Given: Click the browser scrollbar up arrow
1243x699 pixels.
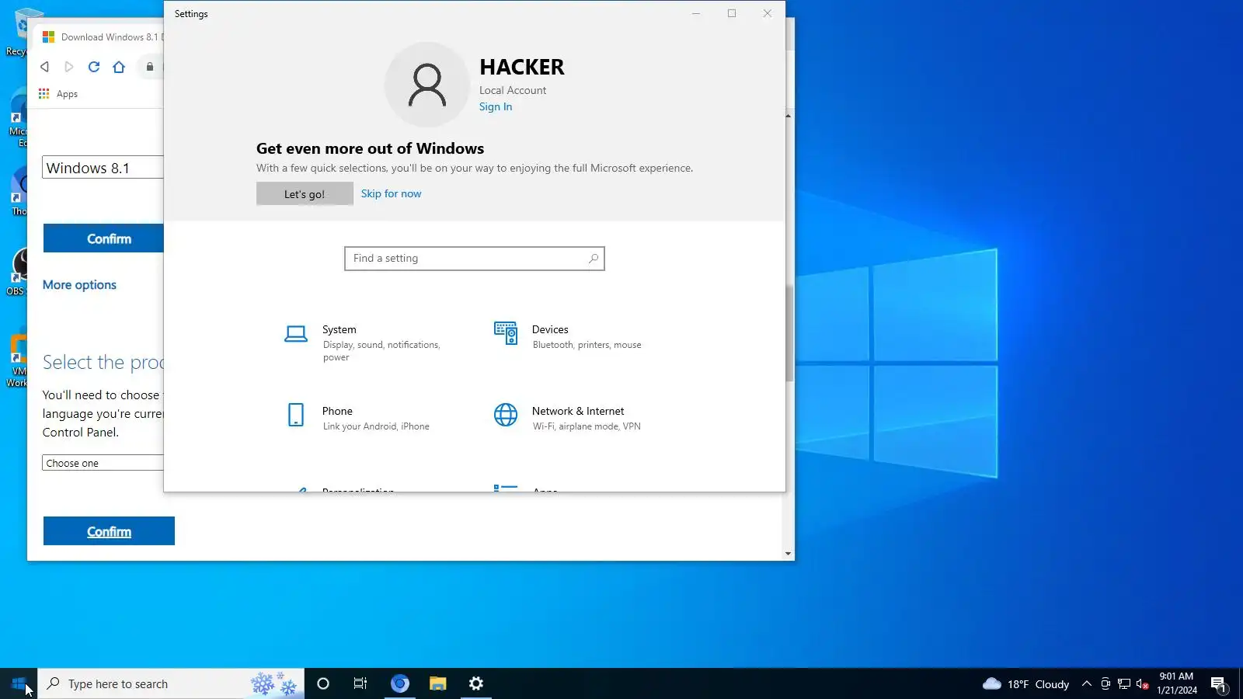Looking at the screenshot, I should [789, 116].
